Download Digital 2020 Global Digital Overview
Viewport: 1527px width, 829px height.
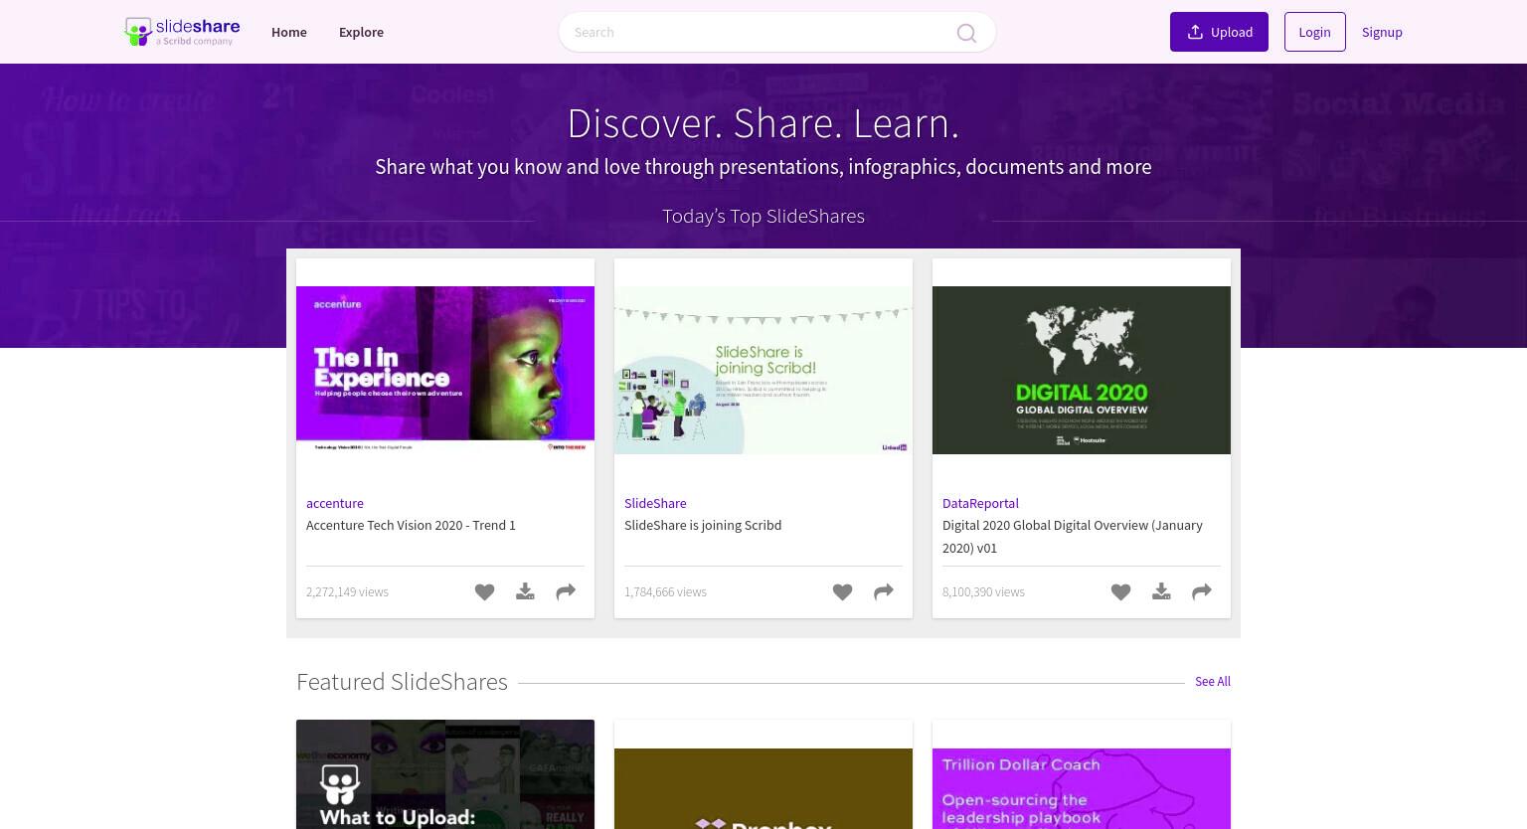pyautogui.click(x=1161, y=592)
